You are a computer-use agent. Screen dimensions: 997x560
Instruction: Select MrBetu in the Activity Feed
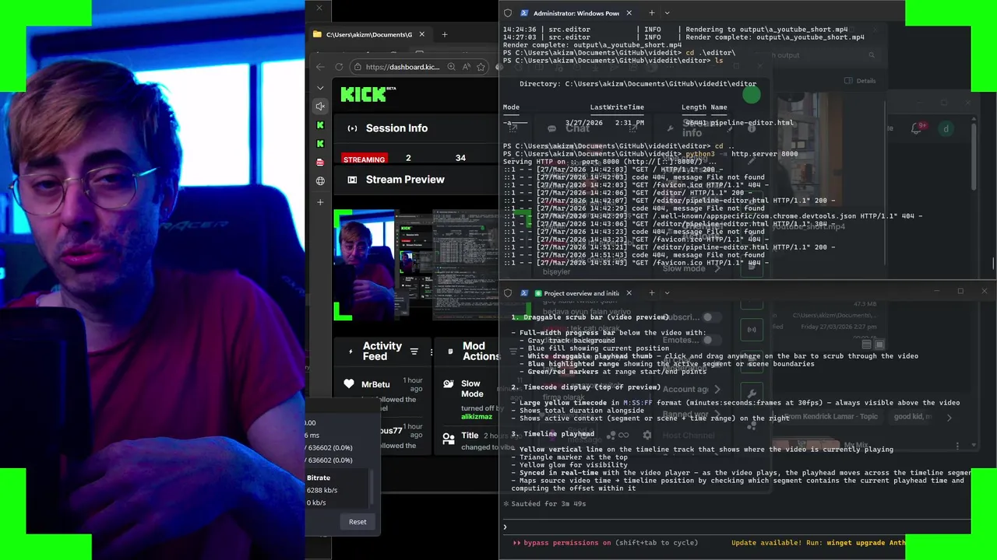click(375, 384)
